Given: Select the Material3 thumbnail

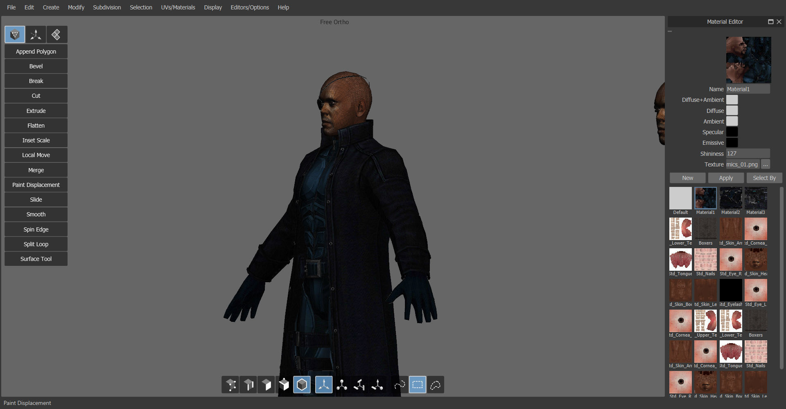Looking at the screenshot, I should click(x=756, y=198).
